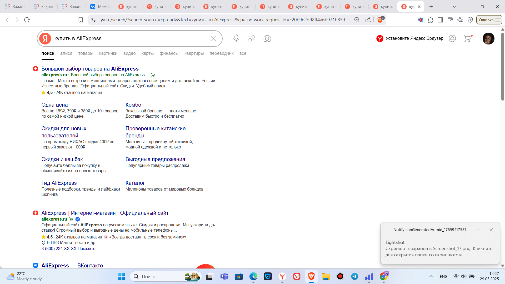Open Скидки и кешбэк sitelink
The width and height of the screenshot is (505, 284).
pos(62,159)
